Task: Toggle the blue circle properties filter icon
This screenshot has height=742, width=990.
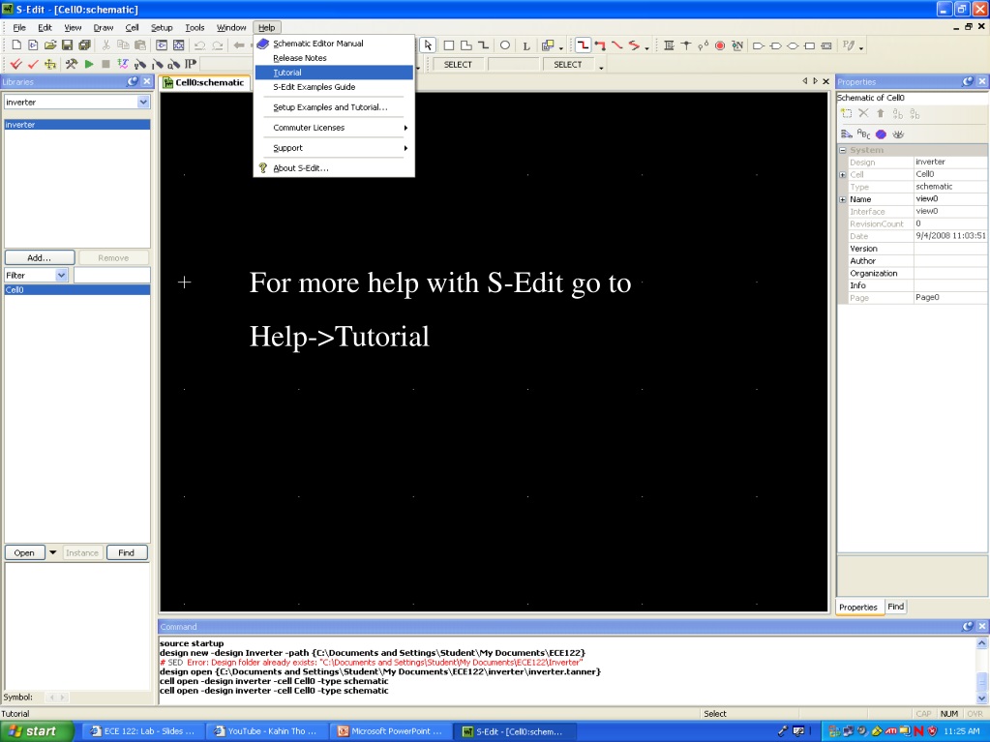Action: [881, 134]
